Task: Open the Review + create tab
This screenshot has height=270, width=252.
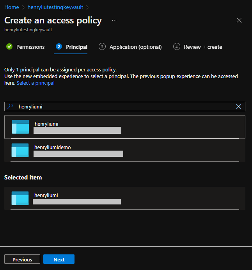Action: tap(198, 47)
